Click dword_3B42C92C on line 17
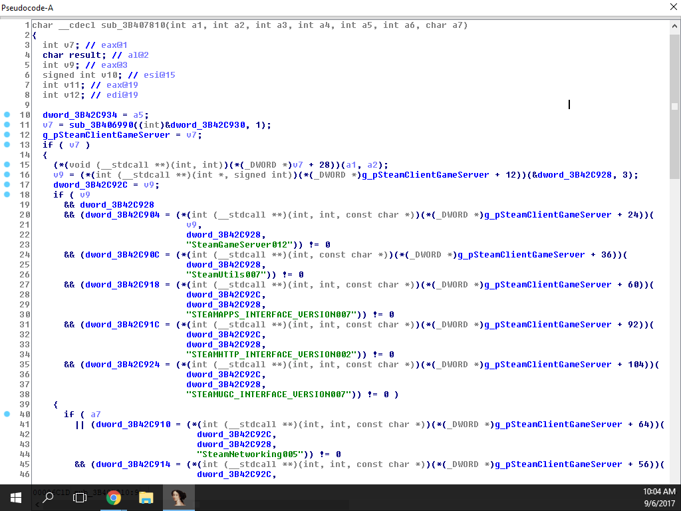 point(90,185)
